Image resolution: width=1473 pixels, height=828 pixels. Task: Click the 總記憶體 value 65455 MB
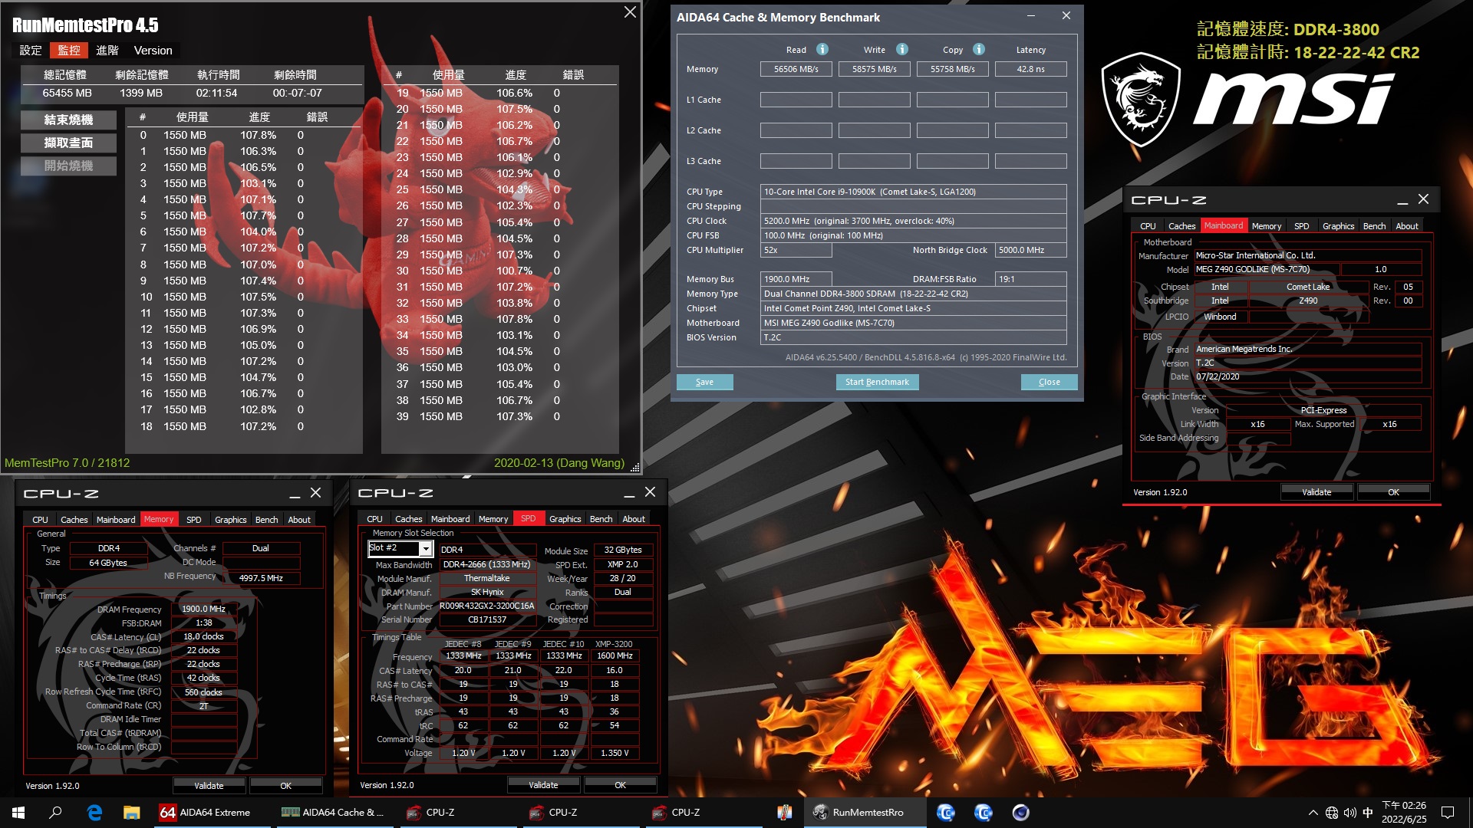[68, 93]
